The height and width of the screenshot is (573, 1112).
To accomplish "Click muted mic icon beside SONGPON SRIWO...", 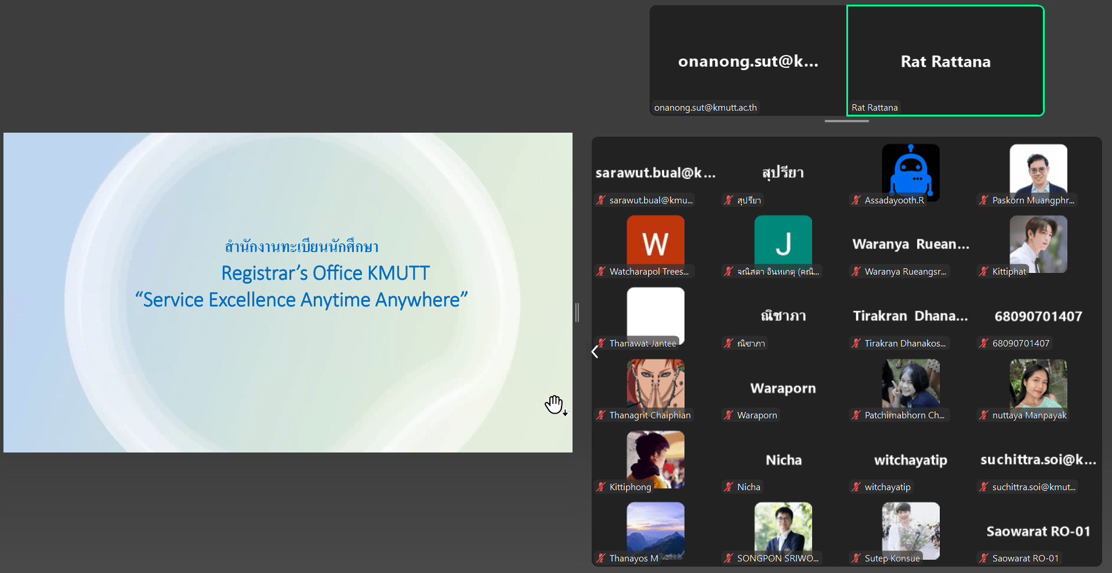I will click(x=729, y=559).
